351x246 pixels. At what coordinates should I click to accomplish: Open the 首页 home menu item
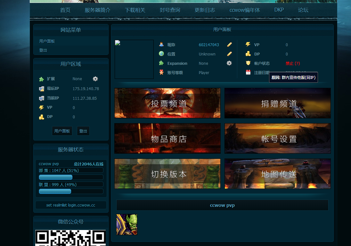pyautogui.click(x=65, y=10)
